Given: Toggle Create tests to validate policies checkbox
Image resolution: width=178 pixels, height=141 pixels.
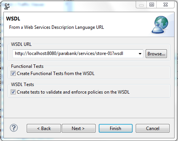Looking at the screenshot, I should click(13, 92).
